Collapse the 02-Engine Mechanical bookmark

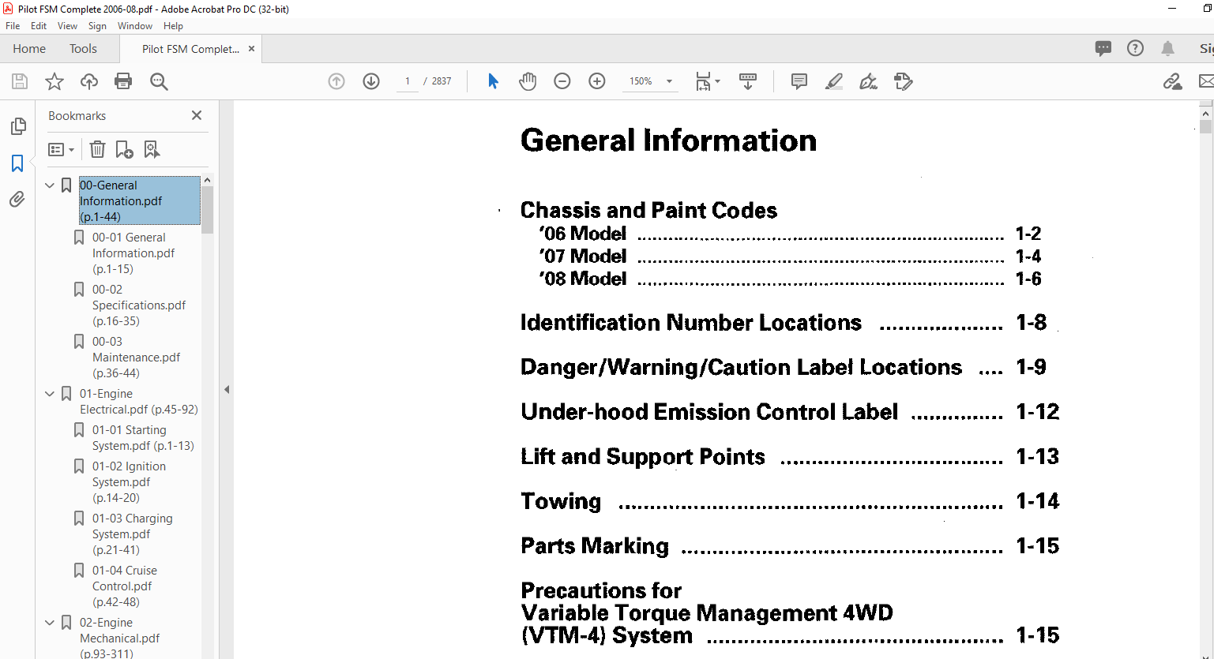pos(50,623)
